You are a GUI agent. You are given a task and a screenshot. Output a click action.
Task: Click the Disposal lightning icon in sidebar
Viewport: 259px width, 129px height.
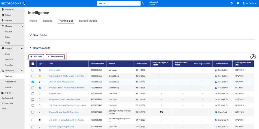[x=2, y=21]
